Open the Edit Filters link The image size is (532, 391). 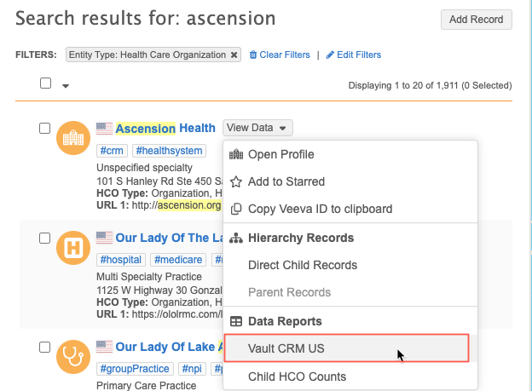[353, 55]
